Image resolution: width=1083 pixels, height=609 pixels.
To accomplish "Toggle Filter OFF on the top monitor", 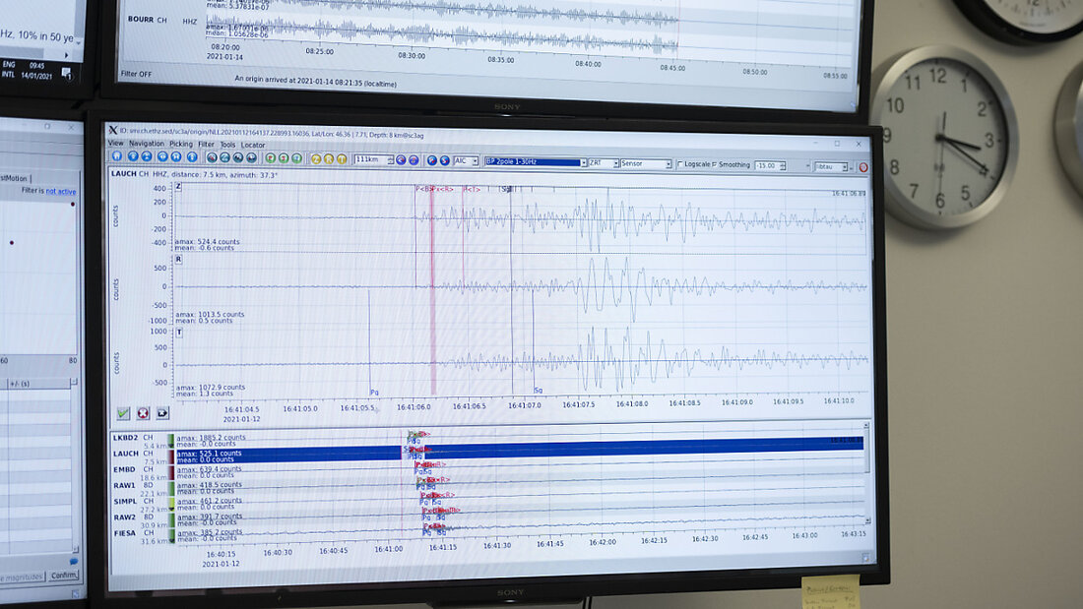I will point(138,75).
